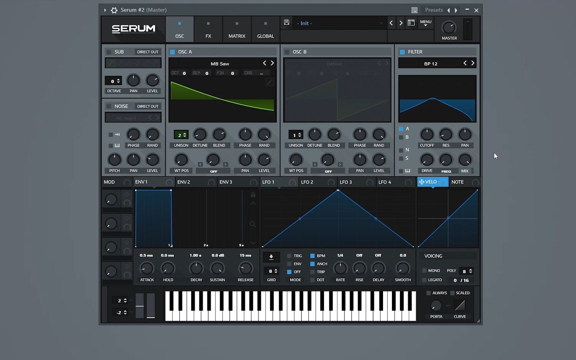
Task: Change LFO grid size stepper
Action: pos(271,271)
